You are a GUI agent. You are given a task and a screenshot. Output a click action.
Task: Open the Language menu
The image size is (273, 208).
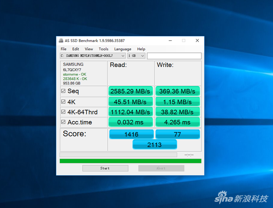click(123, 49)
